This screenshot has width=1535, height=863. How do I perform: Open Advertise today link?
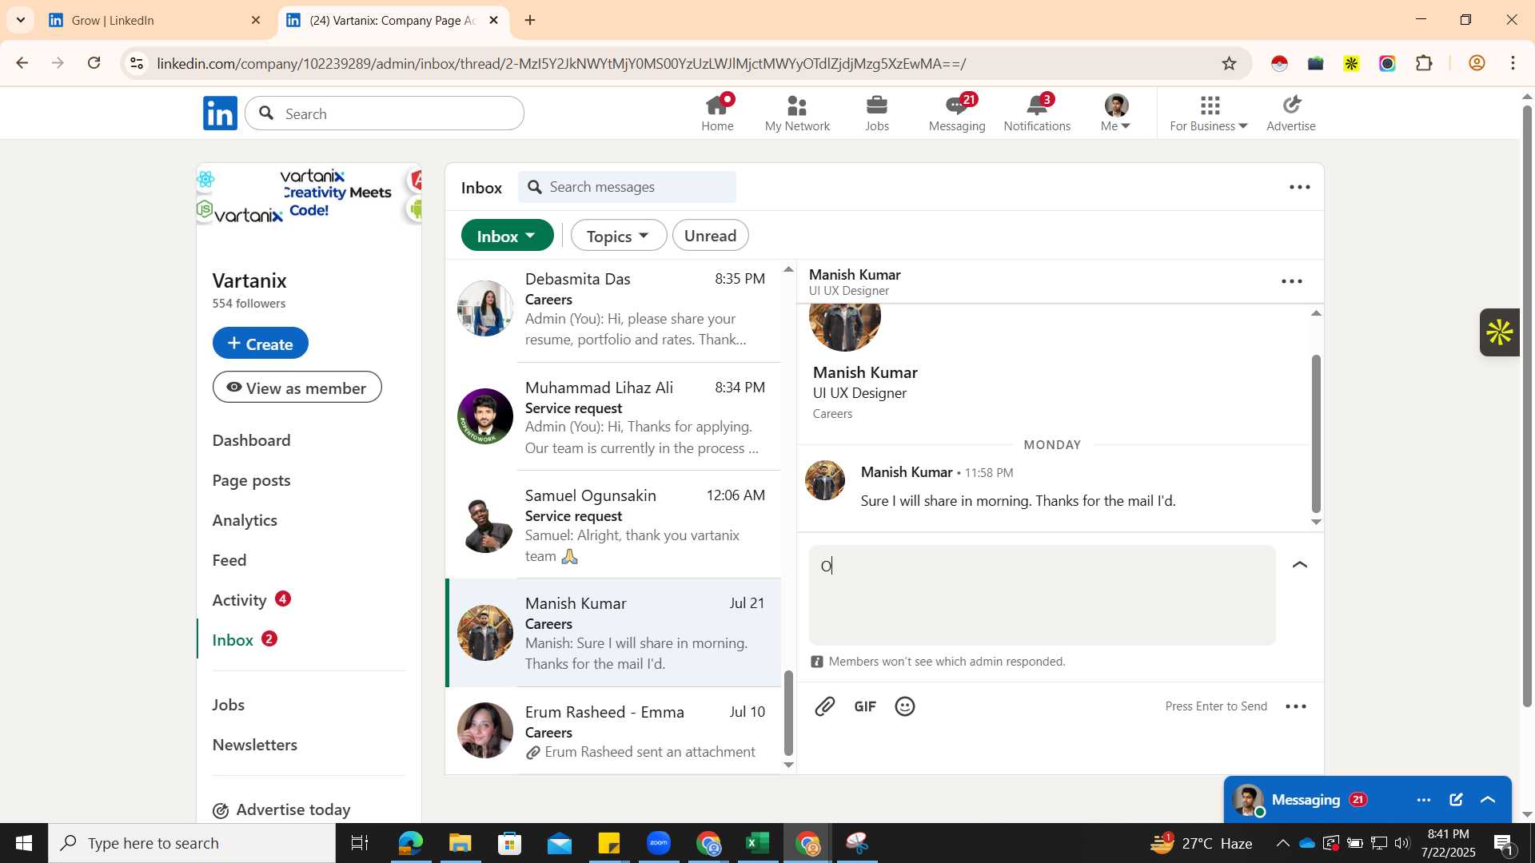tap(281, 809)
